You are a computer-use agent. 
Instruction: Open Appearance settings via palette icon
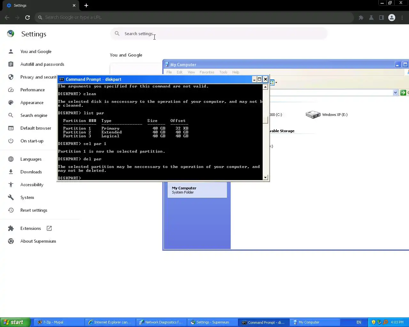11,103
